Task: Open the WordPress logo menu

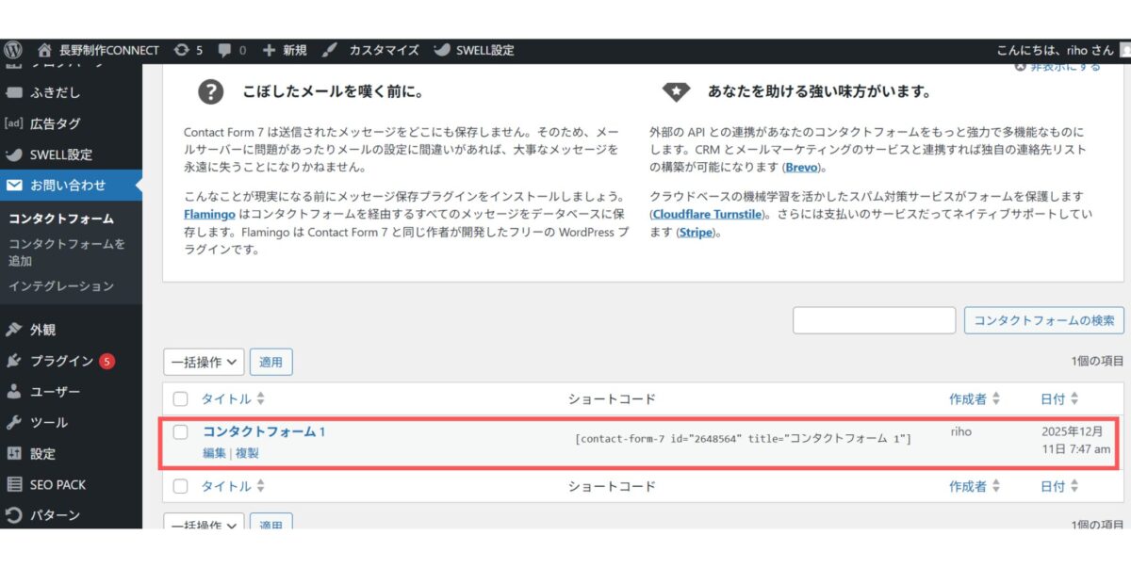Action: [11, 50]
